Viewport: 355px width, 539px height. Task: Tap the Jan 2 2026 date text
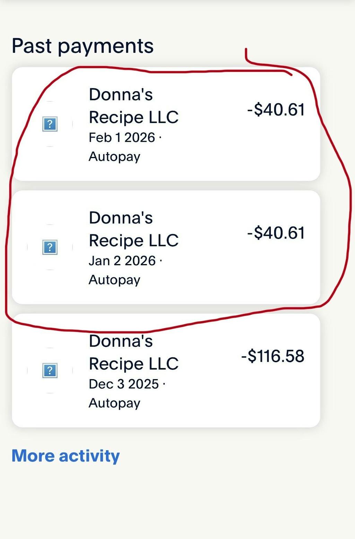click(122, 261)
